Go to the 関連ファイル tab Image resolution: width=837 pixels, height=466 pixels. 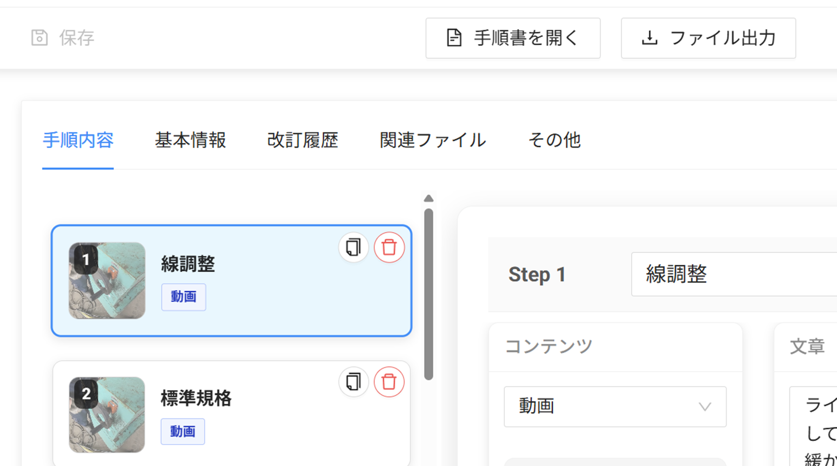[432, 140]
